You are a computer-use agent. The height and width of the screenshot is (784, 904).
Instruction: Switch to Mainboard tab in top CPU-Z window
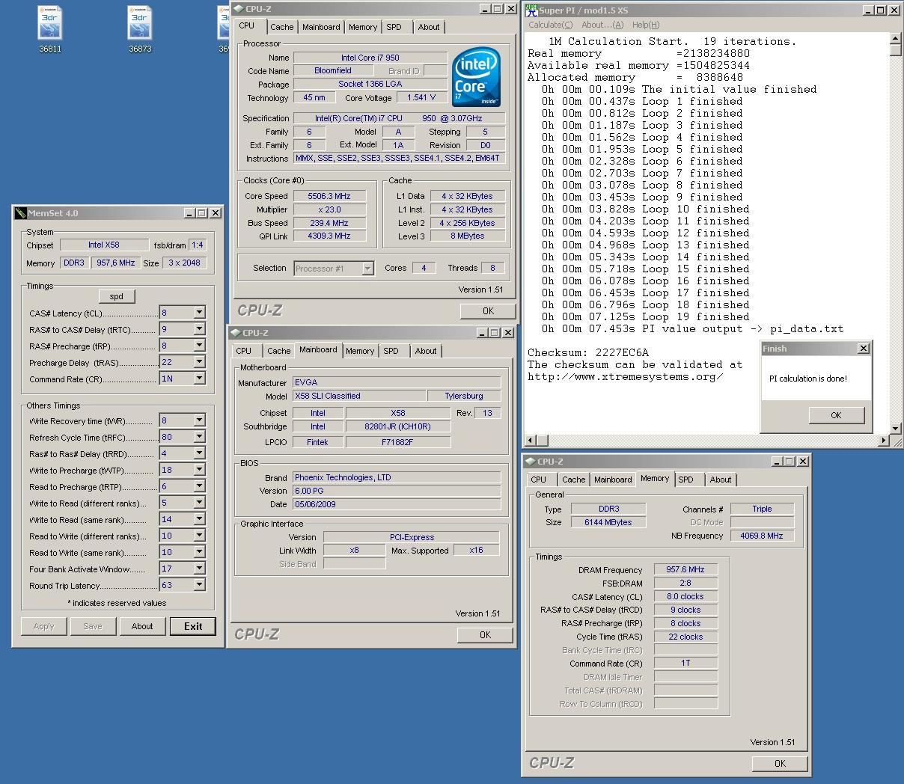tap(321, 27)
